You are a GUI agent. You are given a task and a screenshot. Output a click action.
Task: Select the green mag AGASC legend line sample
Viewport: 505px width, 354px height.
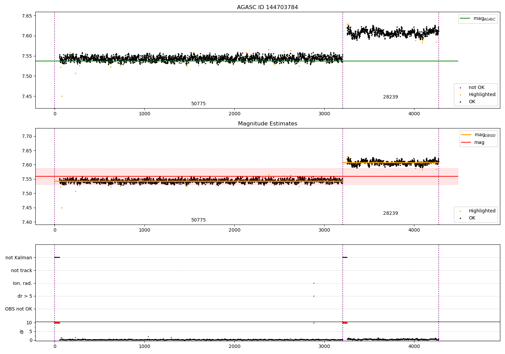(x=465, y=19)
